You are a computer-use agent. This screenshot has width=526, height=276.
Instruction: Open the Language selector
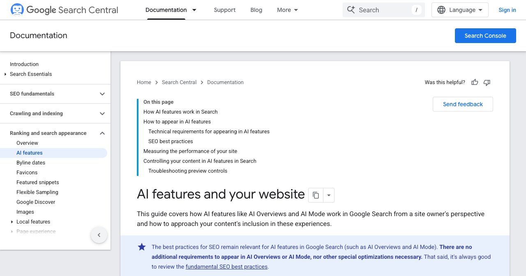[460, 10]
